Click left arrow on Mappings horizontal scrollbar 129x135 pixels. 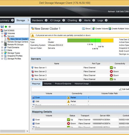tap(33, 106)
